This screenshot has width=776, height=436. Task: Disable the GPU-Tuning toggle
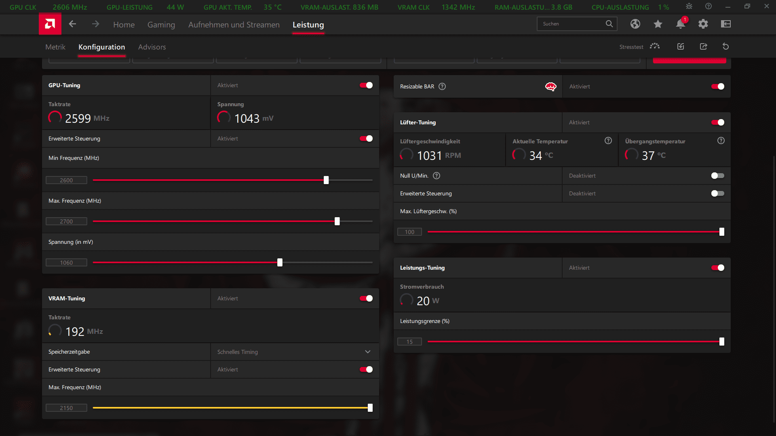click(366, 85)
